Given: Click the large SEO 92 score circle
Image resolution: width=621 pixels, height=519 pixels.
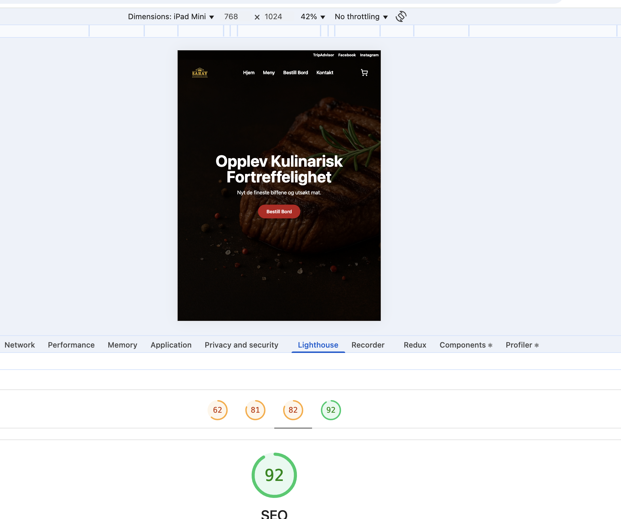Looking at the screenshot, I should click(x=274, y=475).
